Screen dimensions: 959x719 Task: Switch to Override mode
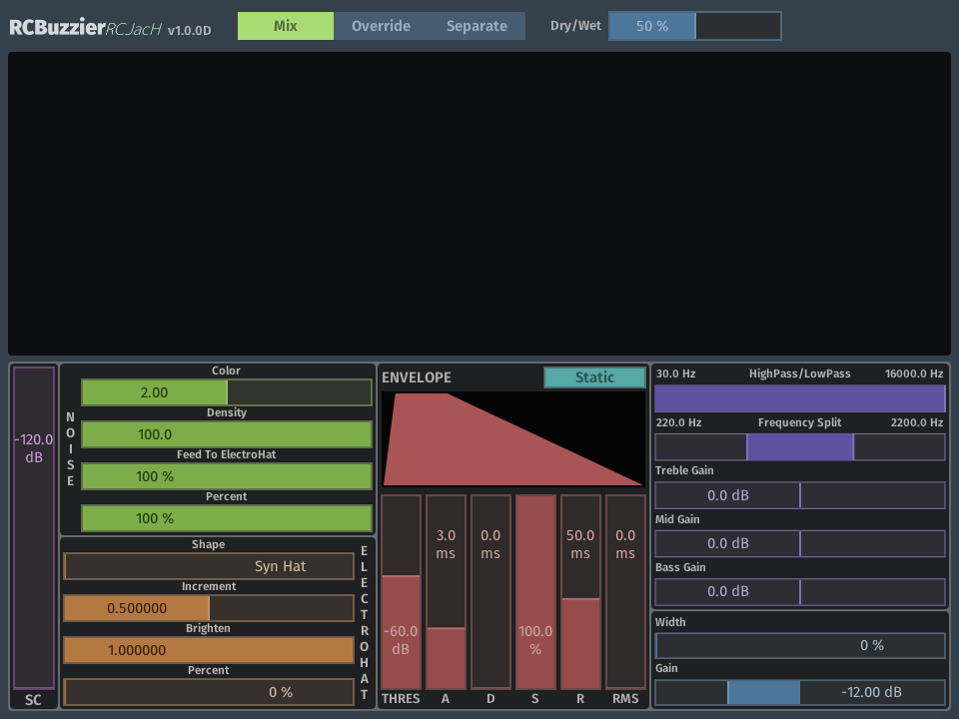coord(381,26)
